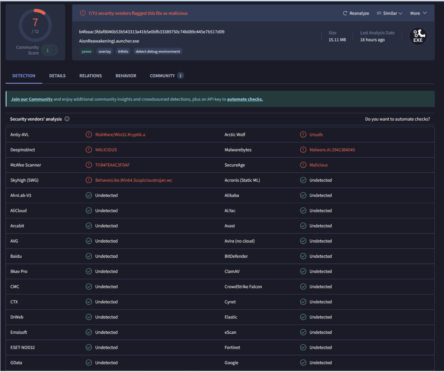Viewport: 444px width, 372px height.
Task: Follow the Join our Community link
Action: click(x=32, y=99)
